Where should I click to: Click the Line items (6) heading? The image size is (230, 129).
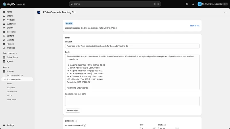[x=71, y=121]
